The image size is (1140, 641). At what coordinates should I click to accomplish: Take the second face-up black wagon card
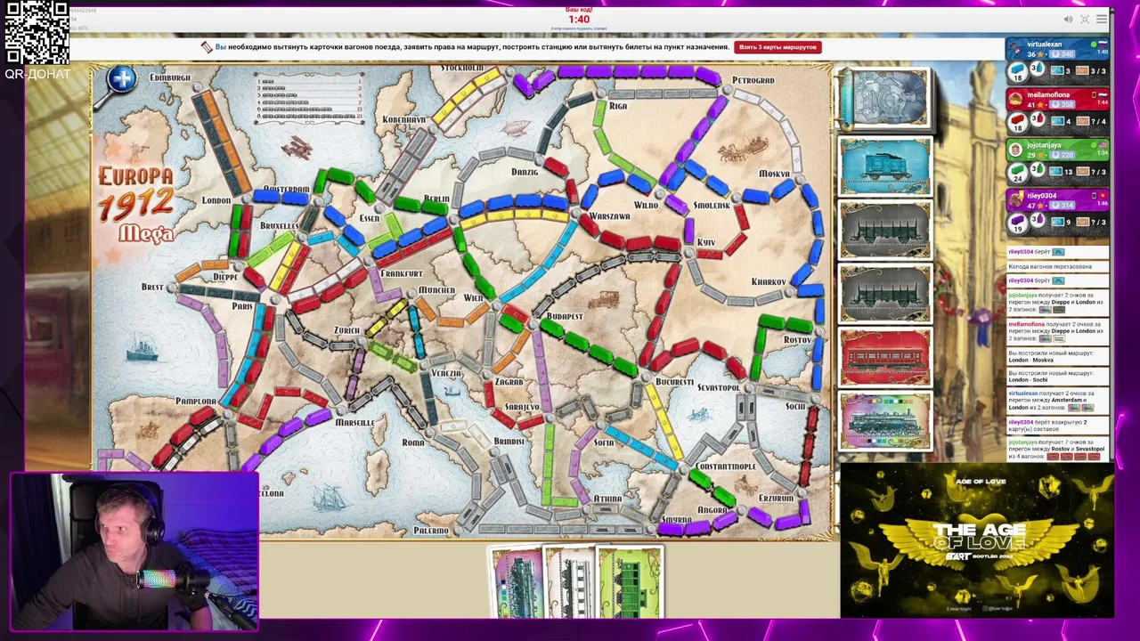click(x=884, y=294)
